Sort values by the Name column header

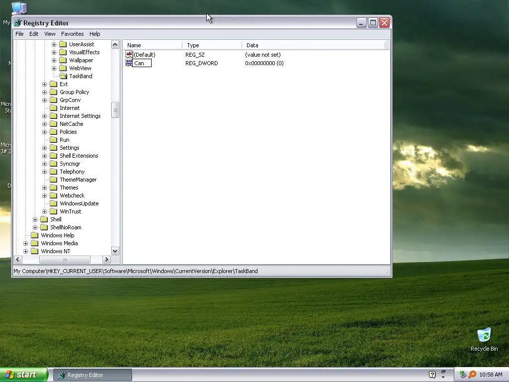point(153,45)
